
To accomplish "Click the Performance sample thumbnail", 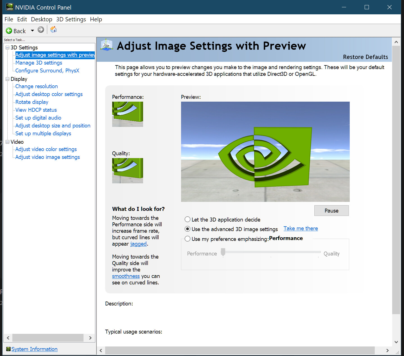I will pyautogui.click(x=128, y=114).
